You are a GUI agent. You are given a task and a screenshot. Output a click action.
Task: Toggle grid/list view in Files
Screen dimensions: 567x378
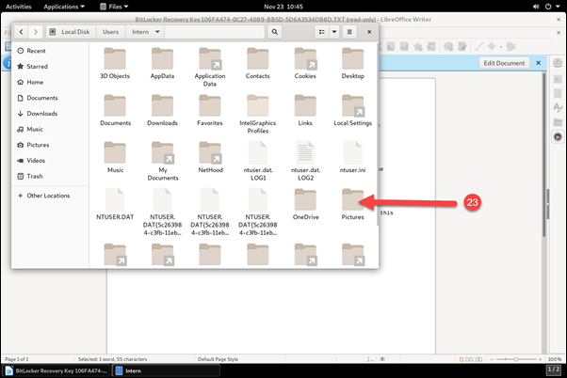pyautogui.click(x=321, y=32)
